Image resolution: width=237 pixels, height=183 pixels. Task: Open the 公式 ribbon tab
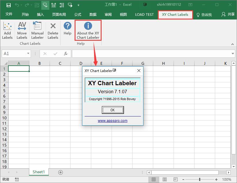click(78, 15)
